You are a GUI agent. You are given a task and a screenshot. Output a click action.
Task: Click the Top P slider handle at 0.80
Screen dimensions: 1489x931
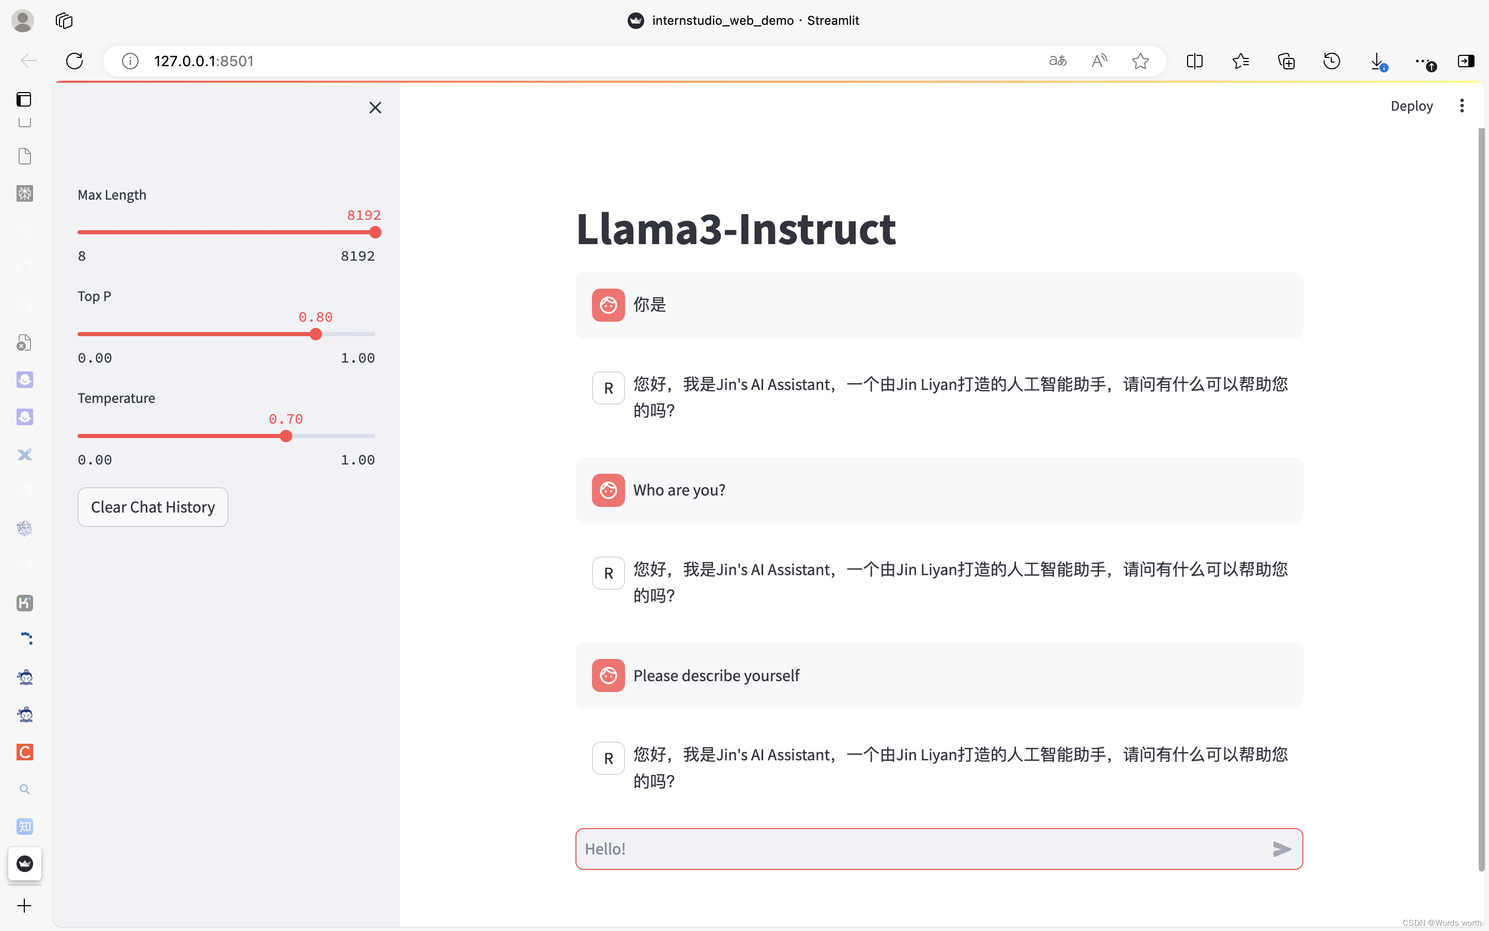pos(316,334)
